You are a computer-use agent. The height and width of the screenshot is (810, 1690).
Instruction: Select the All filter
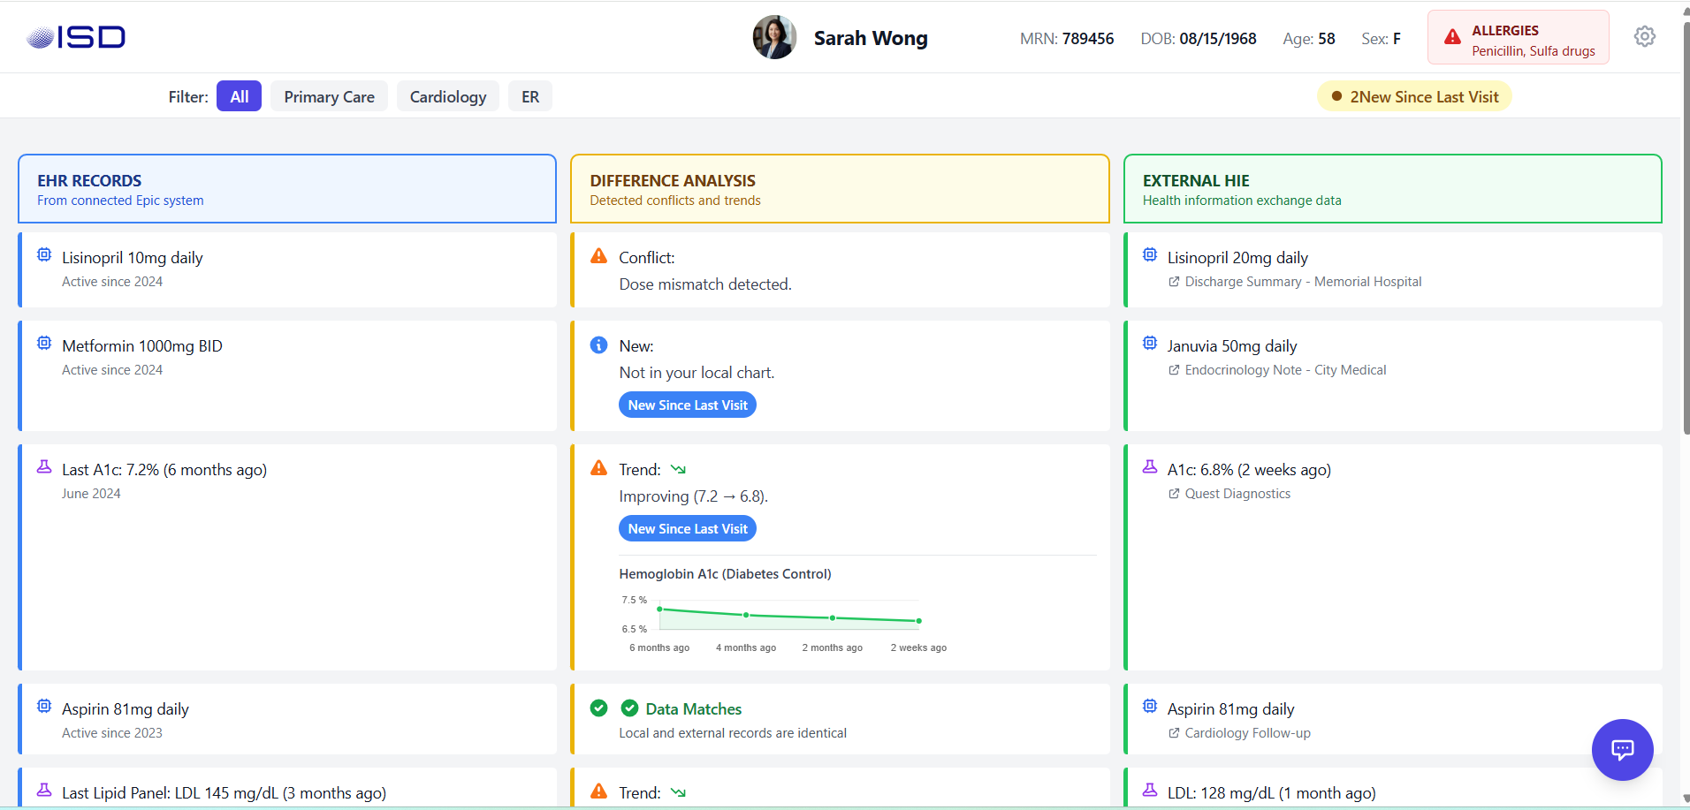point(239,95)
